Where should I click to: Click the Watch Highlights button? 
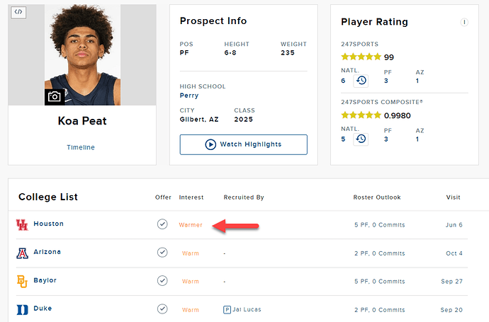tap(244, 144)
